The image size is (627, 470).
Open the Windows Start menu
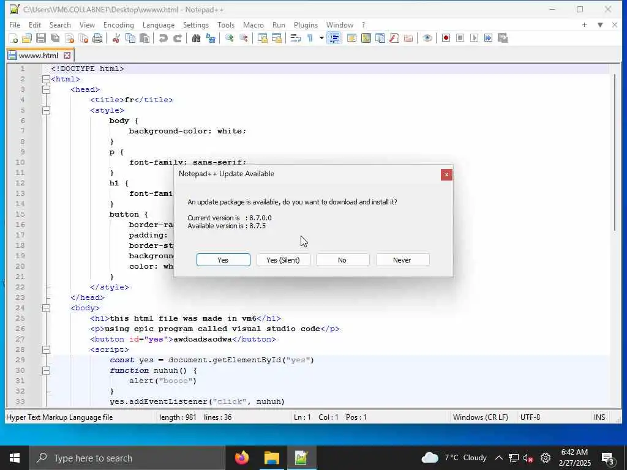pos(15,458)
